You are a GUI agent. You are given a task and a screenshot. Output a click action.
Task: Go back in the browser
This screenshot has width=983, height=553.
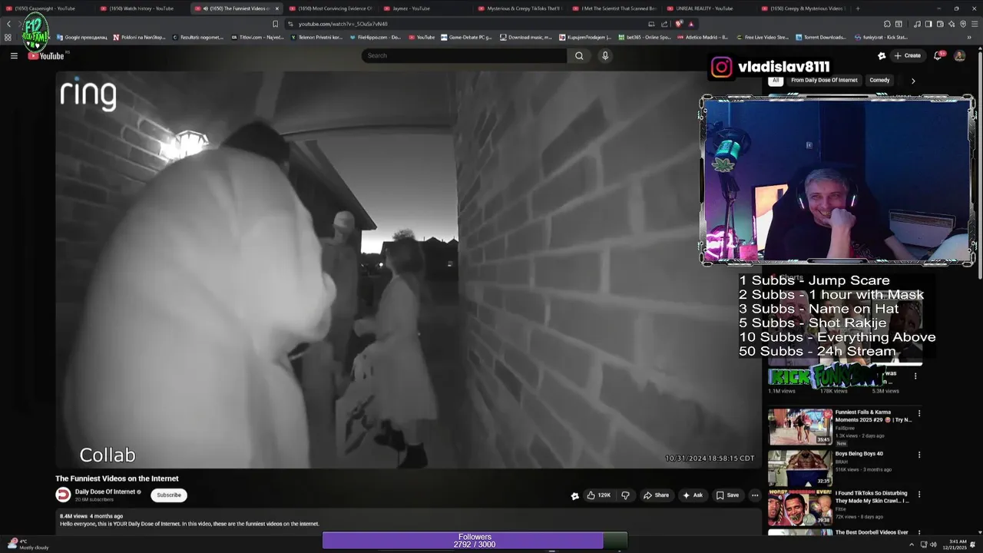click(8, 24)
